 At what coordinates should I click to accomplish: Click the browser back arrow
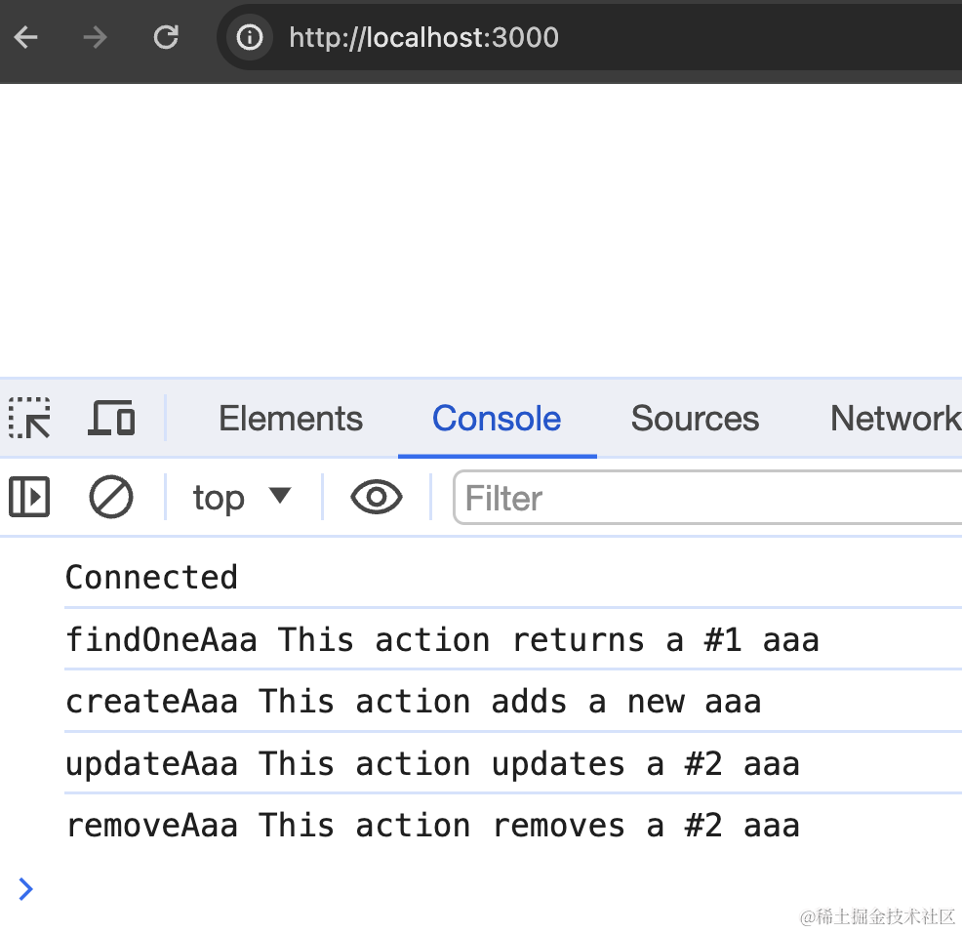coord(26,38)
